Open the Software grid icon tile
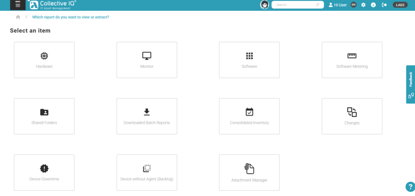Screen dimensions: 415x196 249,56
